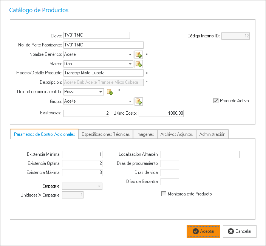Expand the Nombre Genérico dropdown
Image resolution: width=266 pixels, height=246 pixels.
130,54
